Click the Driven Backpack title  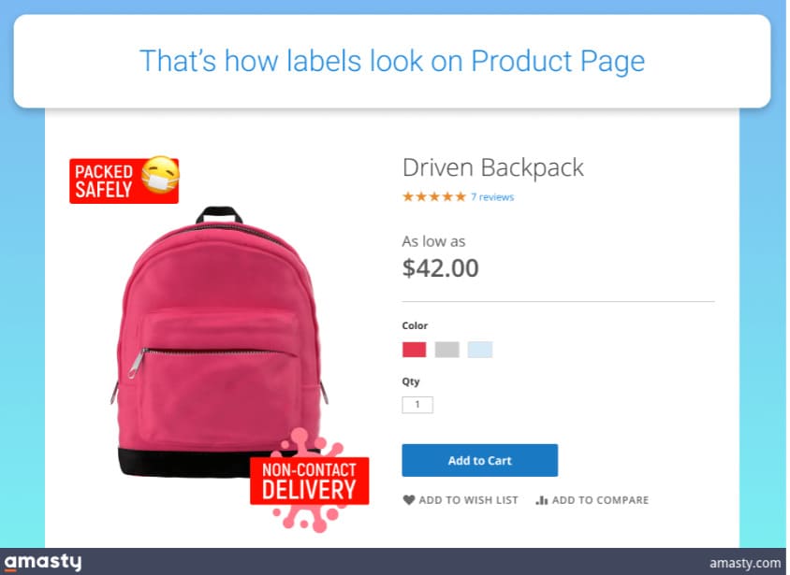point(492,167)
